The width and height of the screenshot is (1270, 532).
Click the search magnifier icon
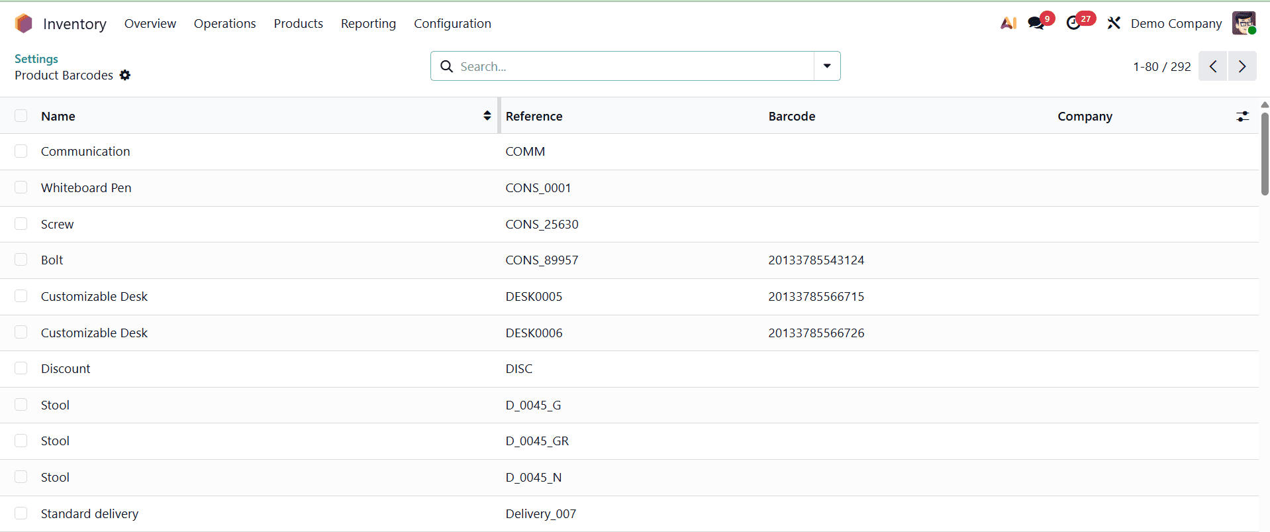point(447,66)
